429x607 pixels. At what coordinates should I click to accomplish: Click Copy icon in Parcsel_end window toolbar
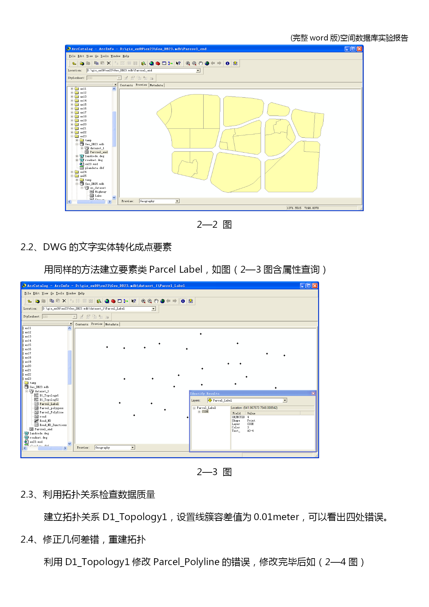coord(96,63)
